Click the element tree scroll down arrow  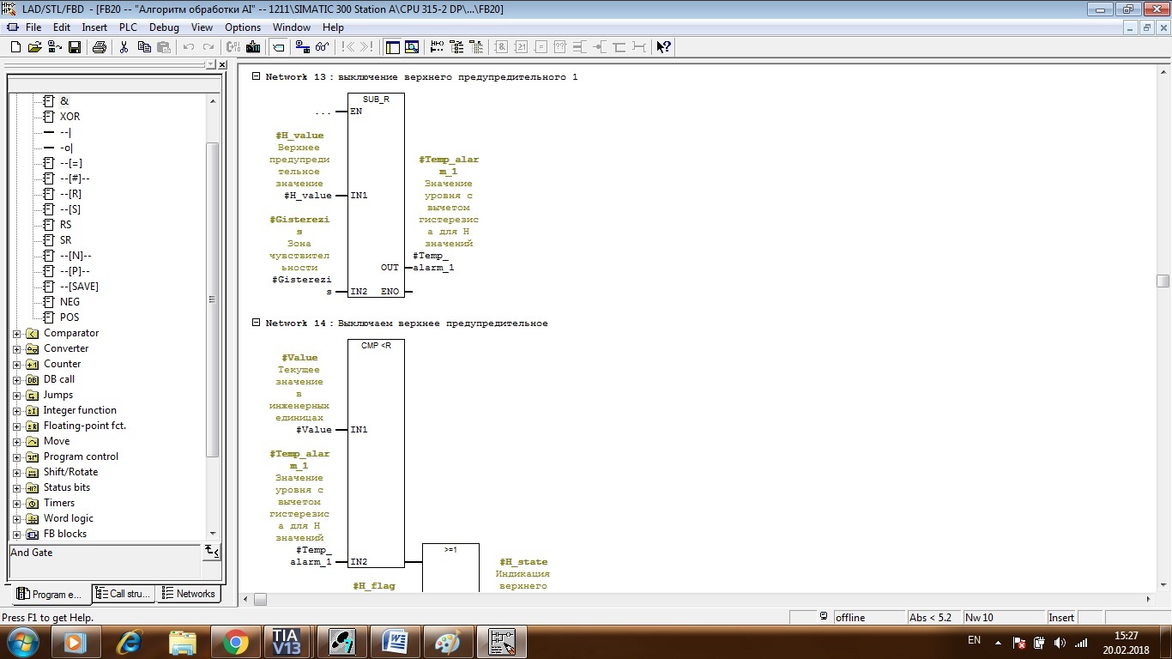[213, 534]
